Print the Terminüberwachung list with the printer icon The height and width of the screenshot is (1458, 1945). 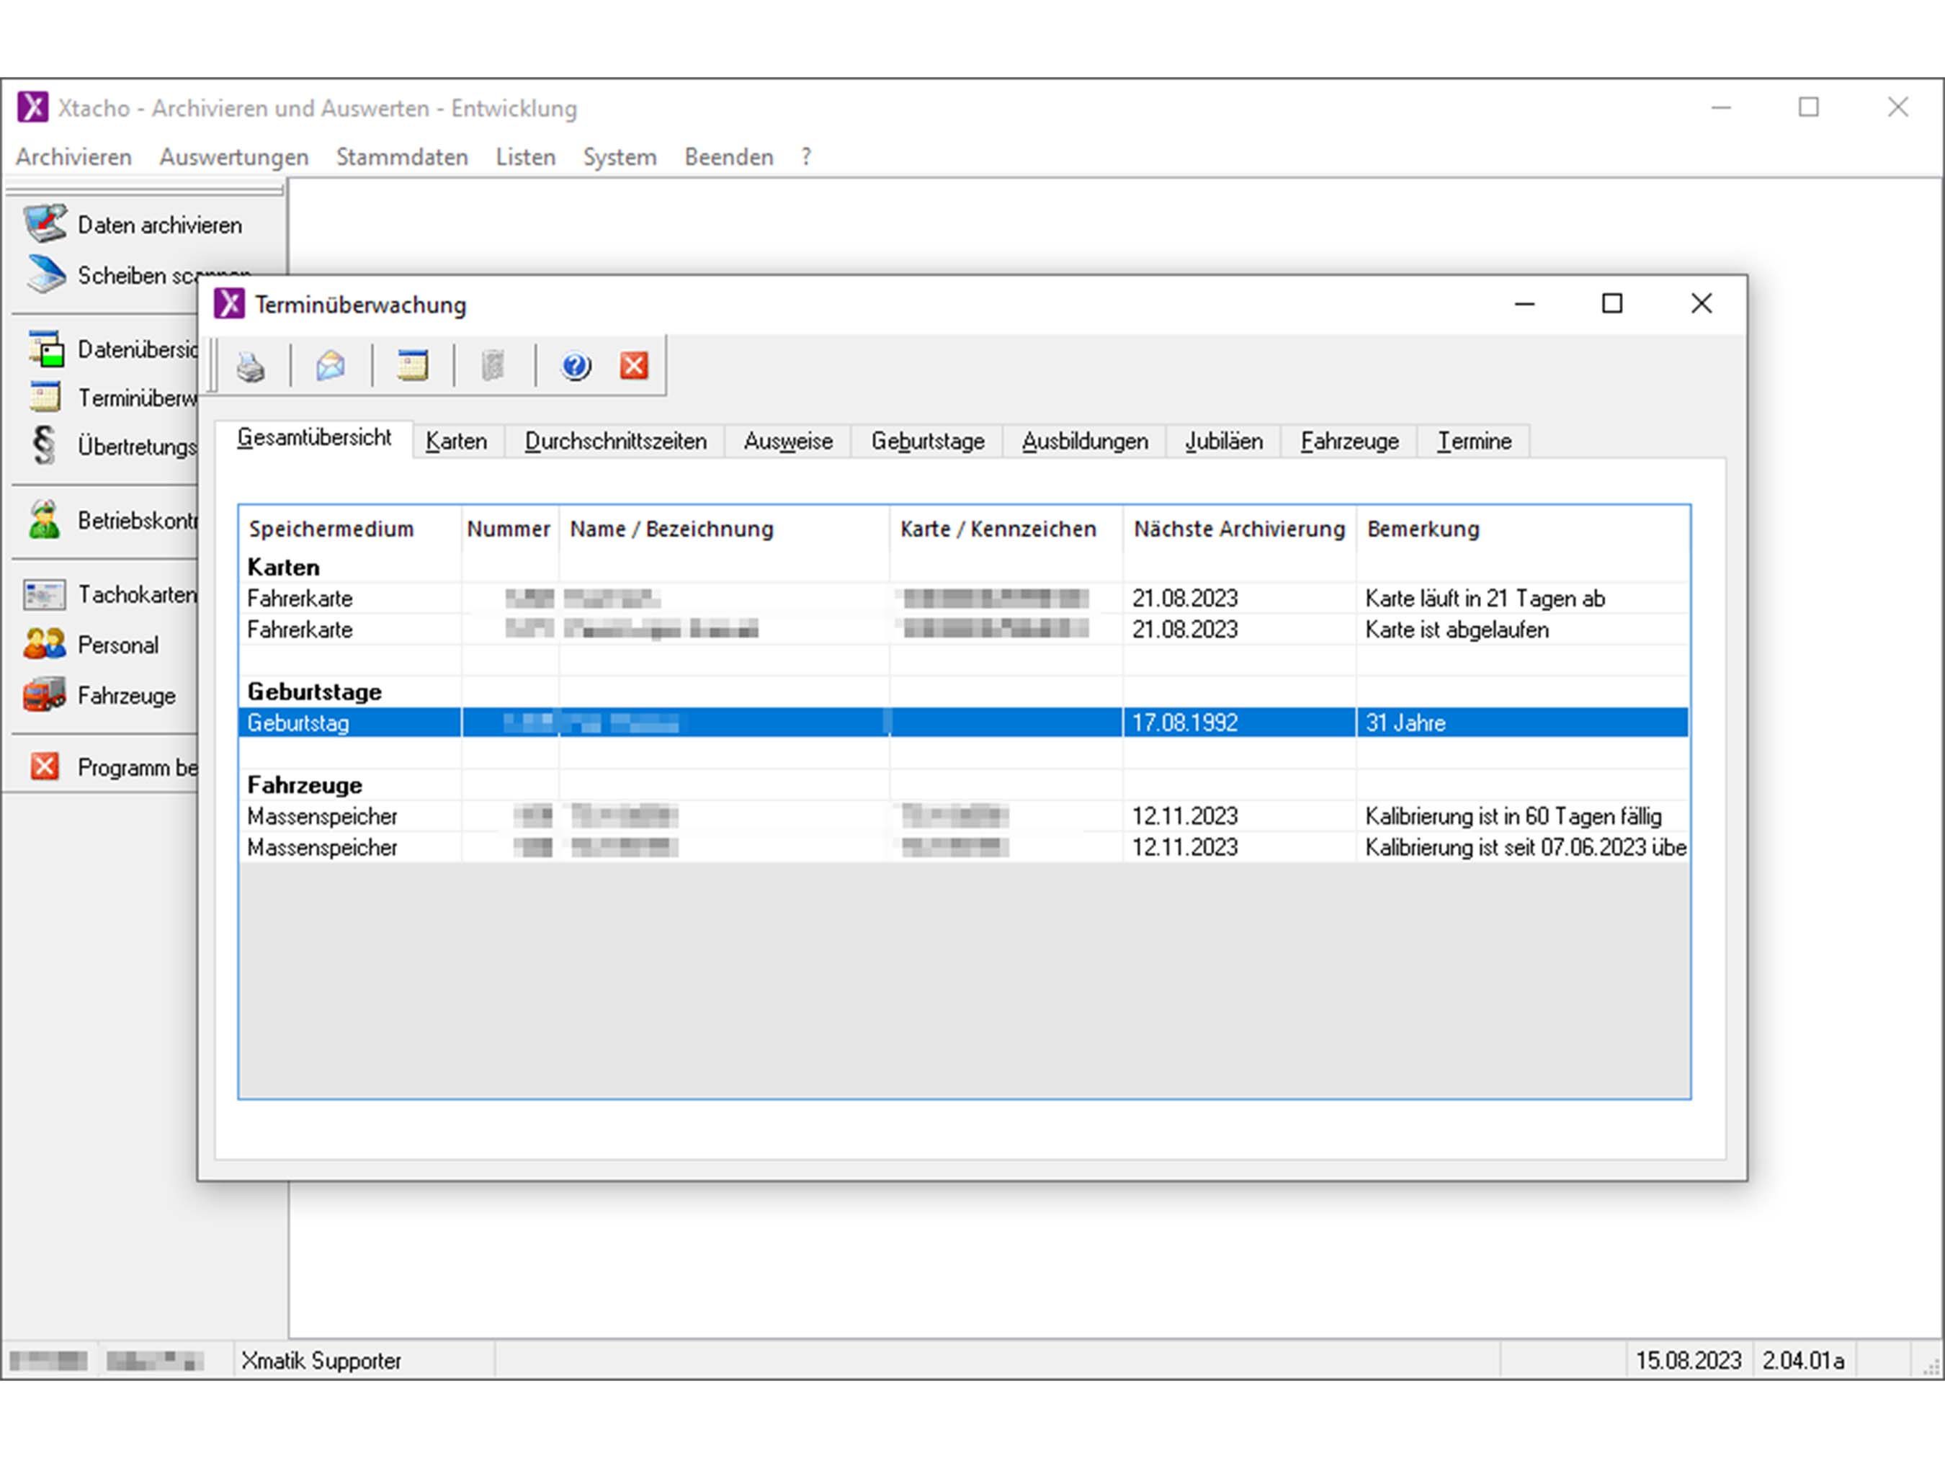point(251,366)
